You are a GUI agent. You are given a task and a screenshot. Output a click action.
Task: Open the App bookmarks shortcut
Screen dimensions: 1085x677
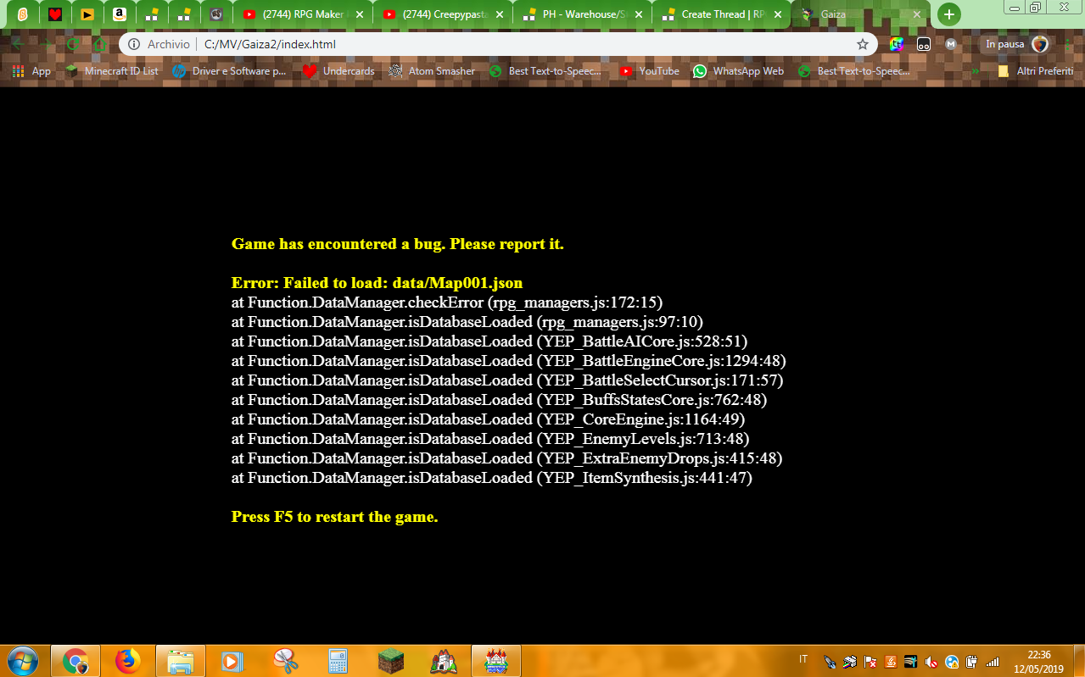click(x=31, y=71)
